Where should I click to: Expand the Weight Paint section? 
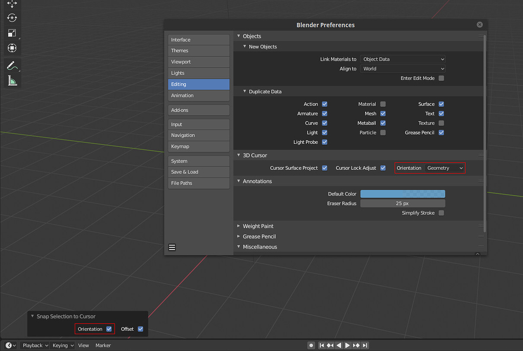258,226
